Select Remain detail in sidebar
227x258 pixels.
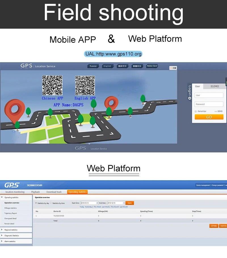point(9,224)
